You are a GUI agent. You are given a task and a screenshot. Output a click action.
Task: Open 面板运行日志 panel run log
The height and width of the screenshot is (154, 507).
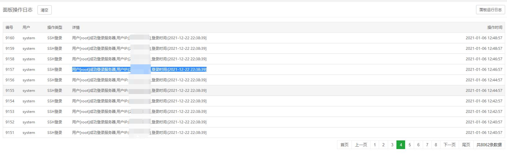tap(490, 10)
